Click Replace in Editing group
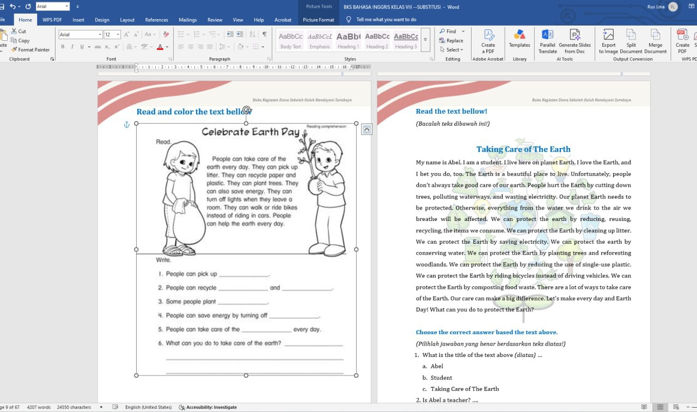 point(451,40)
